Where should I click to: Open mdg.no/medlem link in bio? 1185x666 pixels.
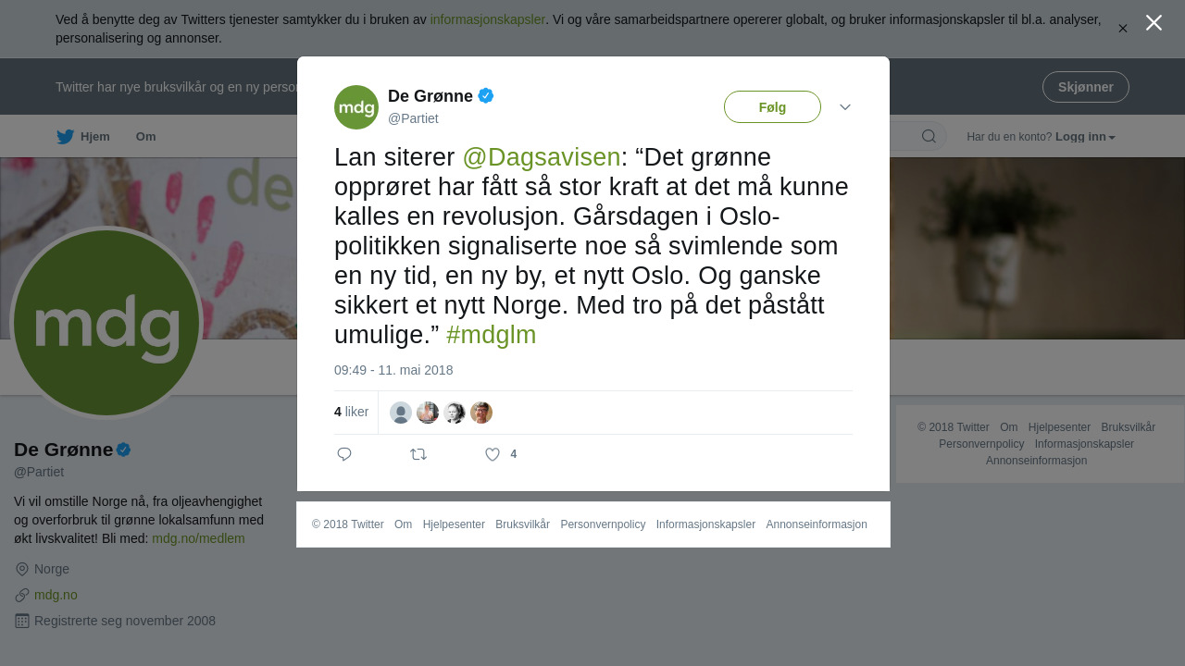pyautogui.click(x=198, y=538)
